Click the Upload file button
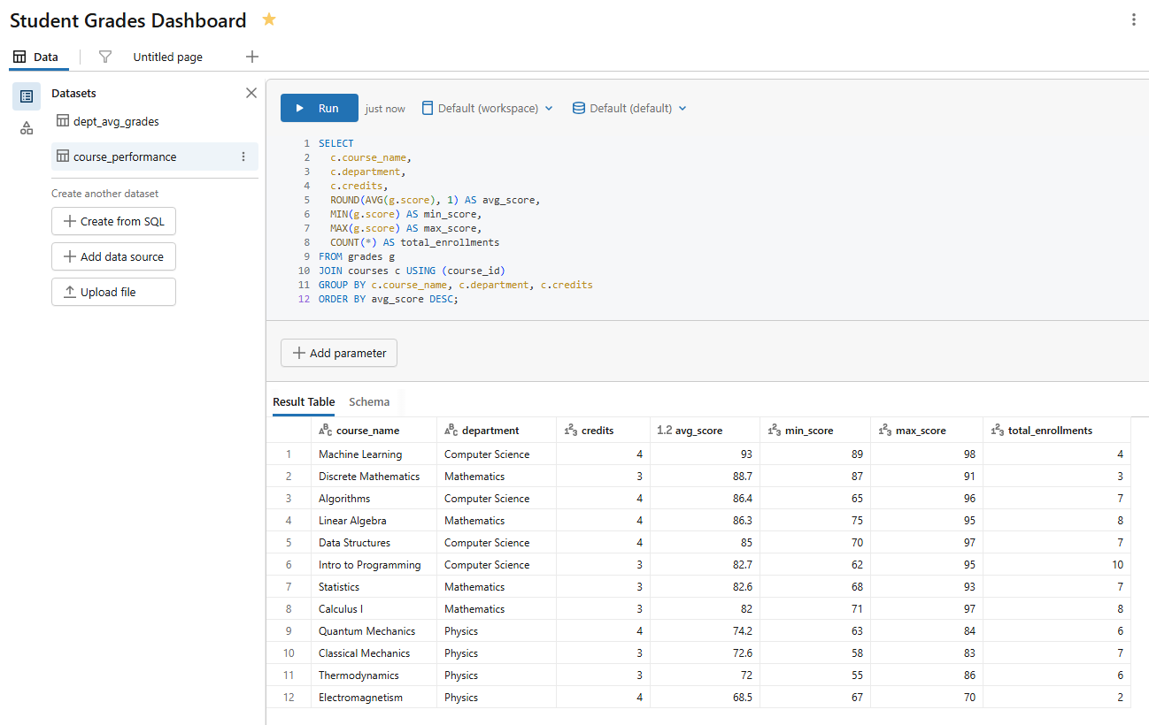Screen dimensions: 1149x725 coord(113,292)
